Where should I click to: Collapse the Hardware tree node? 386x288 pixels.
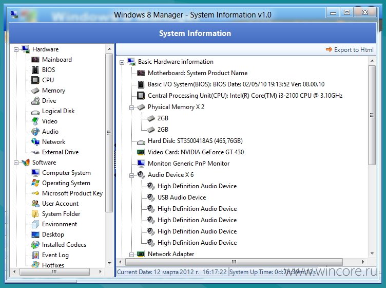pos(16,49)
